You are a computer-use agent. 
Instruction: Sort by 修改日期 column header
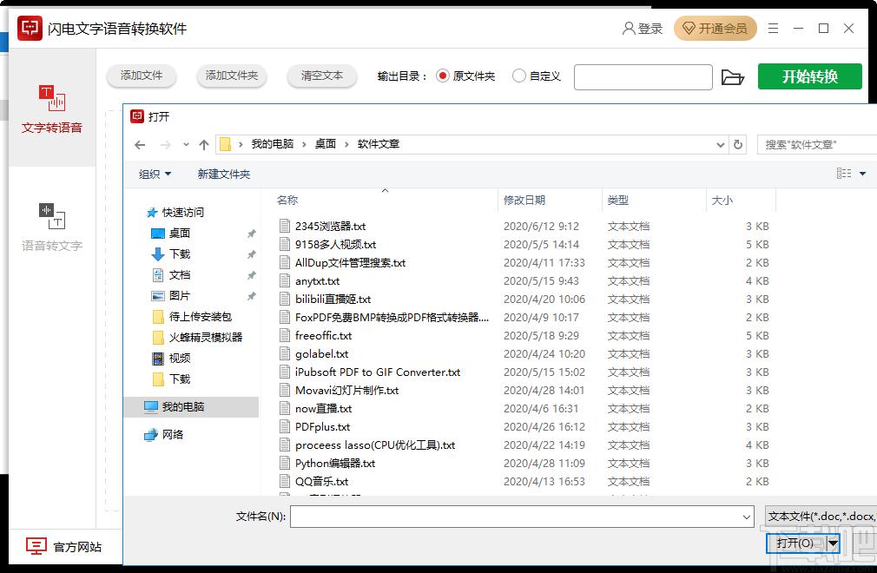[524, 201]
